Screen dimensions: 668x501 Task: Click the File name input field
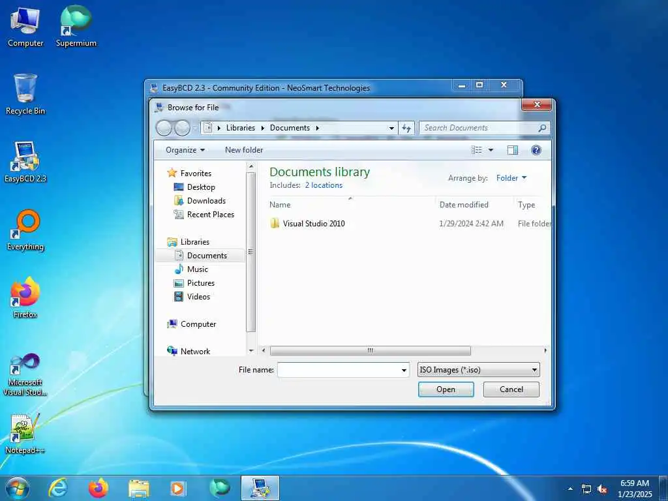(x=339, y=370)
